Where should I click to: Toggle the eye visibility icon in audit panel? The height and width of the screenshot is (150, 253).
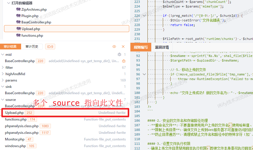[114, 47]
